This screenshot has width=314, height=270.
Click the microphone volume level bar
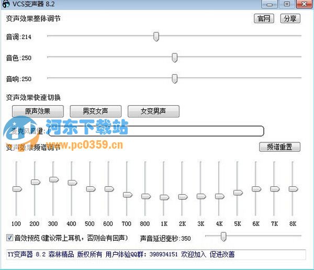156,131
